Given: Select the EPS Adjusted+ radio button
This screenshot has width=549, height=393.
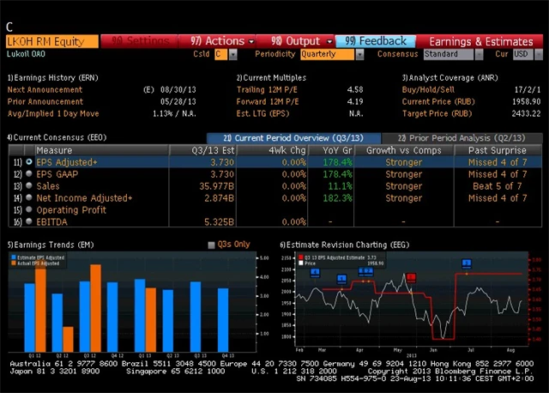Looking at the screenshot, I should (x=29, y=162).
